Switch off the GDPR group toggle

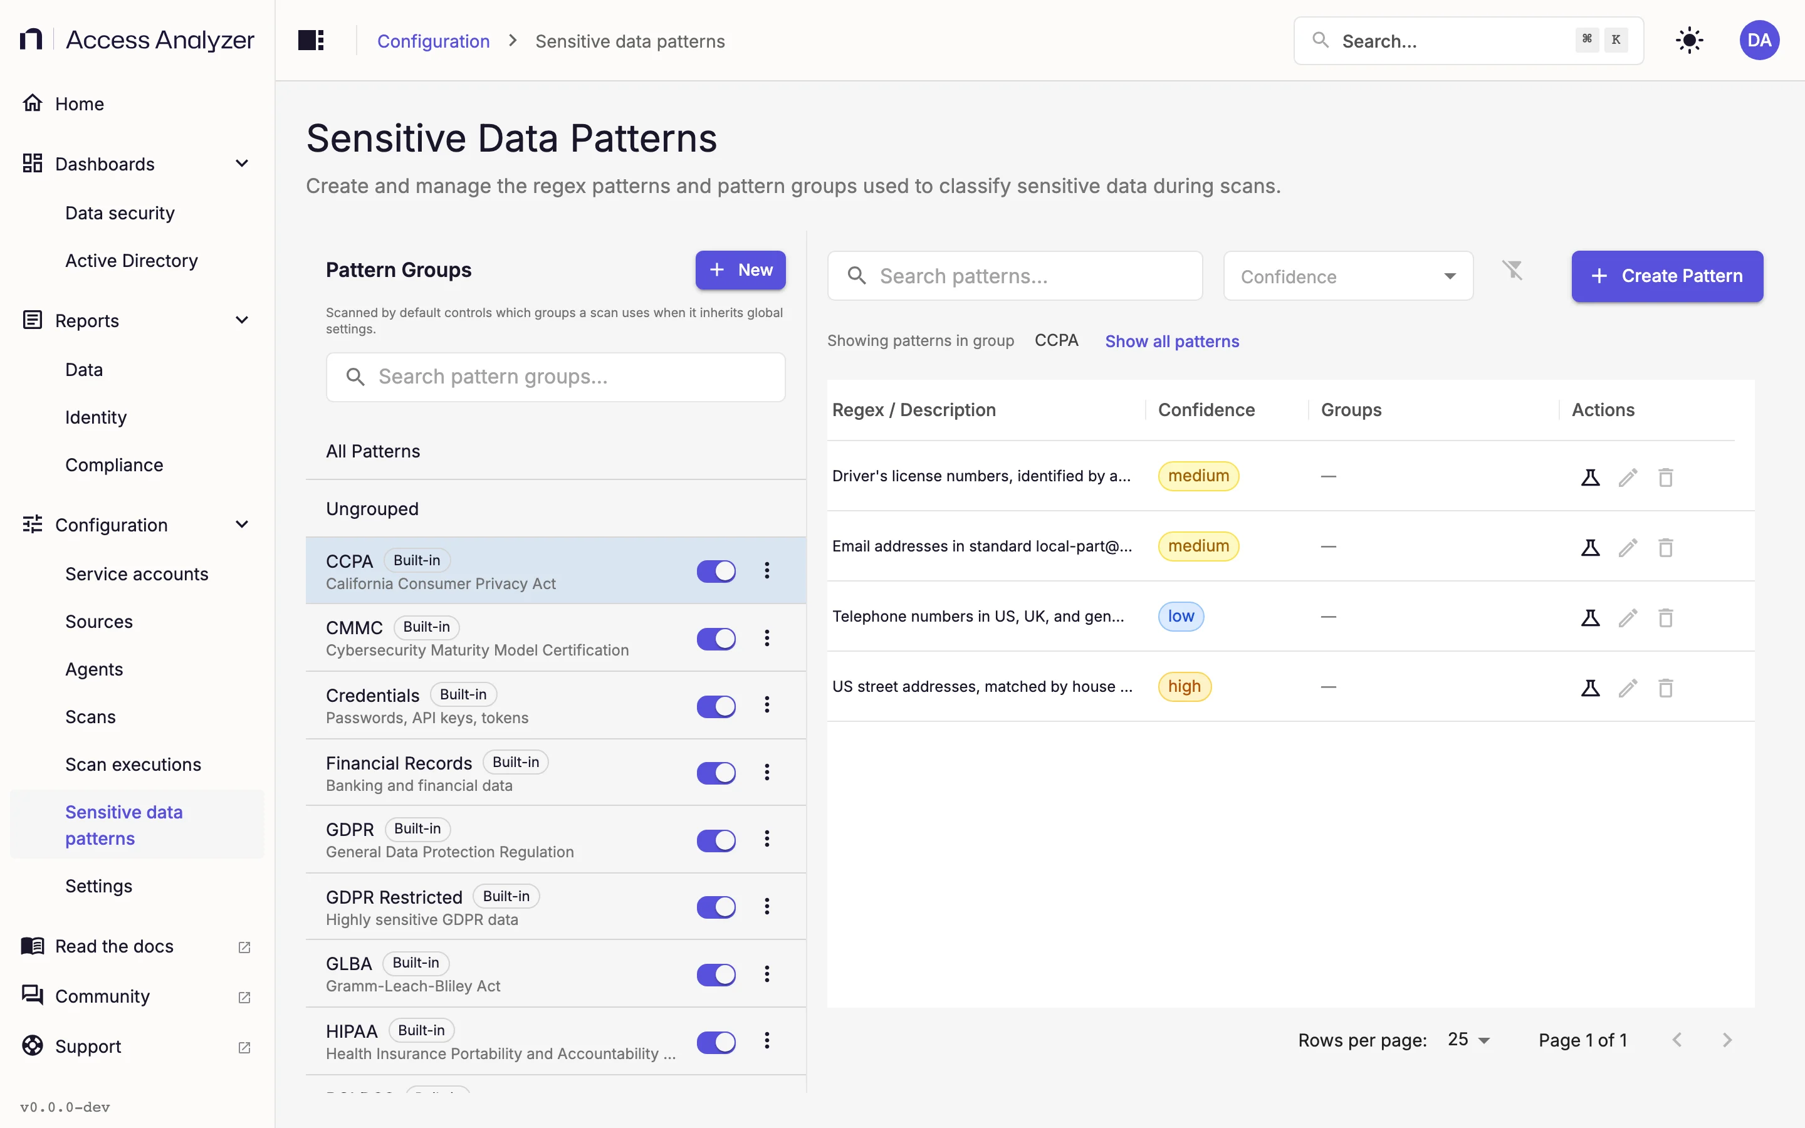[716, 840]
